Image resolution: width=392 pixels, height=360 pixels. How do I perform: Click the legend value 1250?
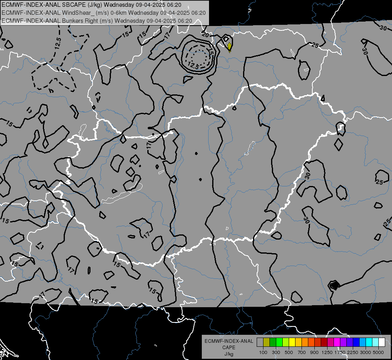click(327, 352)
